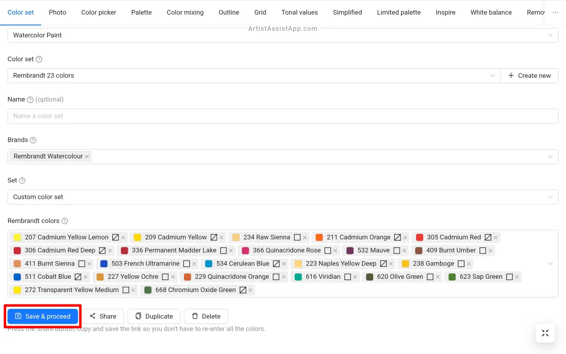The image size is (566, 354).
Task: Open the Color picker tab
Action: point(99,12)
